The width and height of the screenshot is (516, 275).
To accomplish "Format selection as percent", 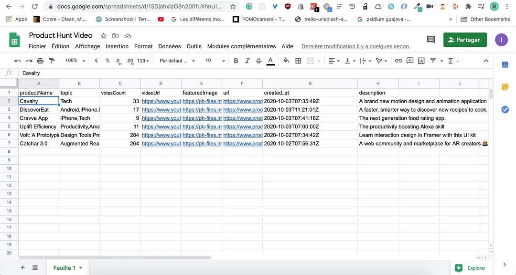I will 107,61.
